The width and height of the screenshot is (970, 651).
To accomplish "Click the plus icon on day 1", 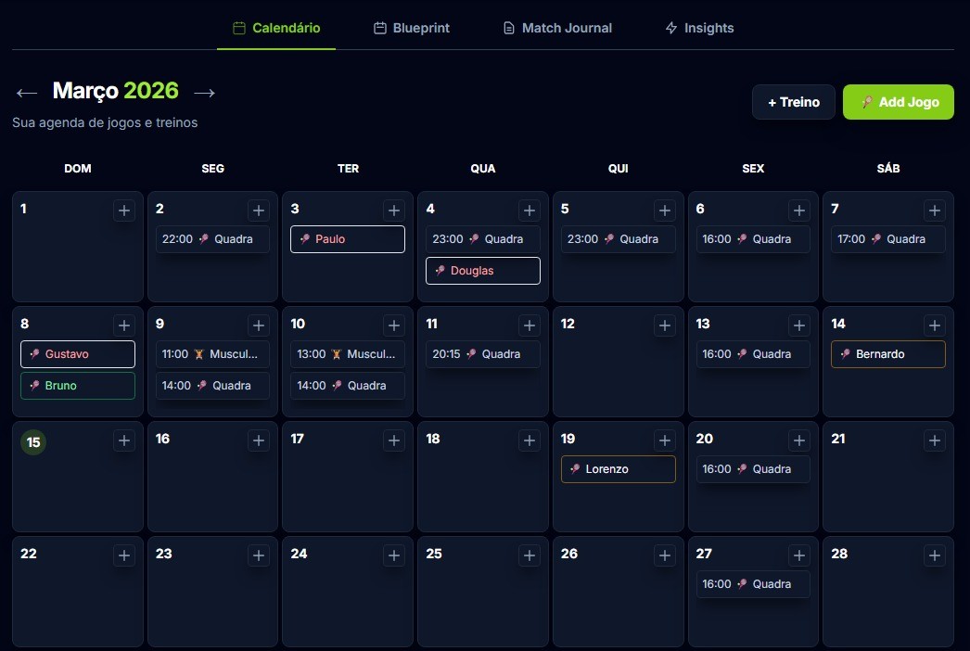I will tap(124, 211).
